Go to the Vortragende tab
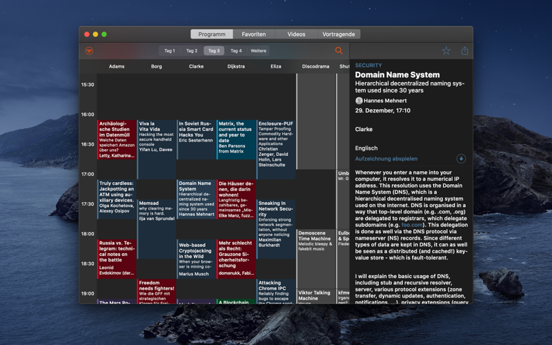 339,34
